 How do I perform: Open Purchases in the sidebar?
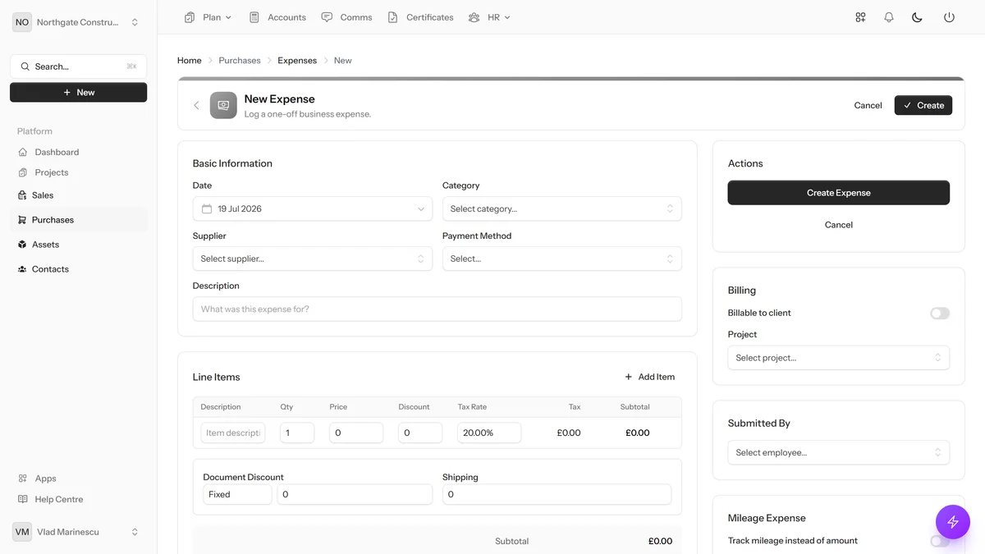click(x=79, y=220)
